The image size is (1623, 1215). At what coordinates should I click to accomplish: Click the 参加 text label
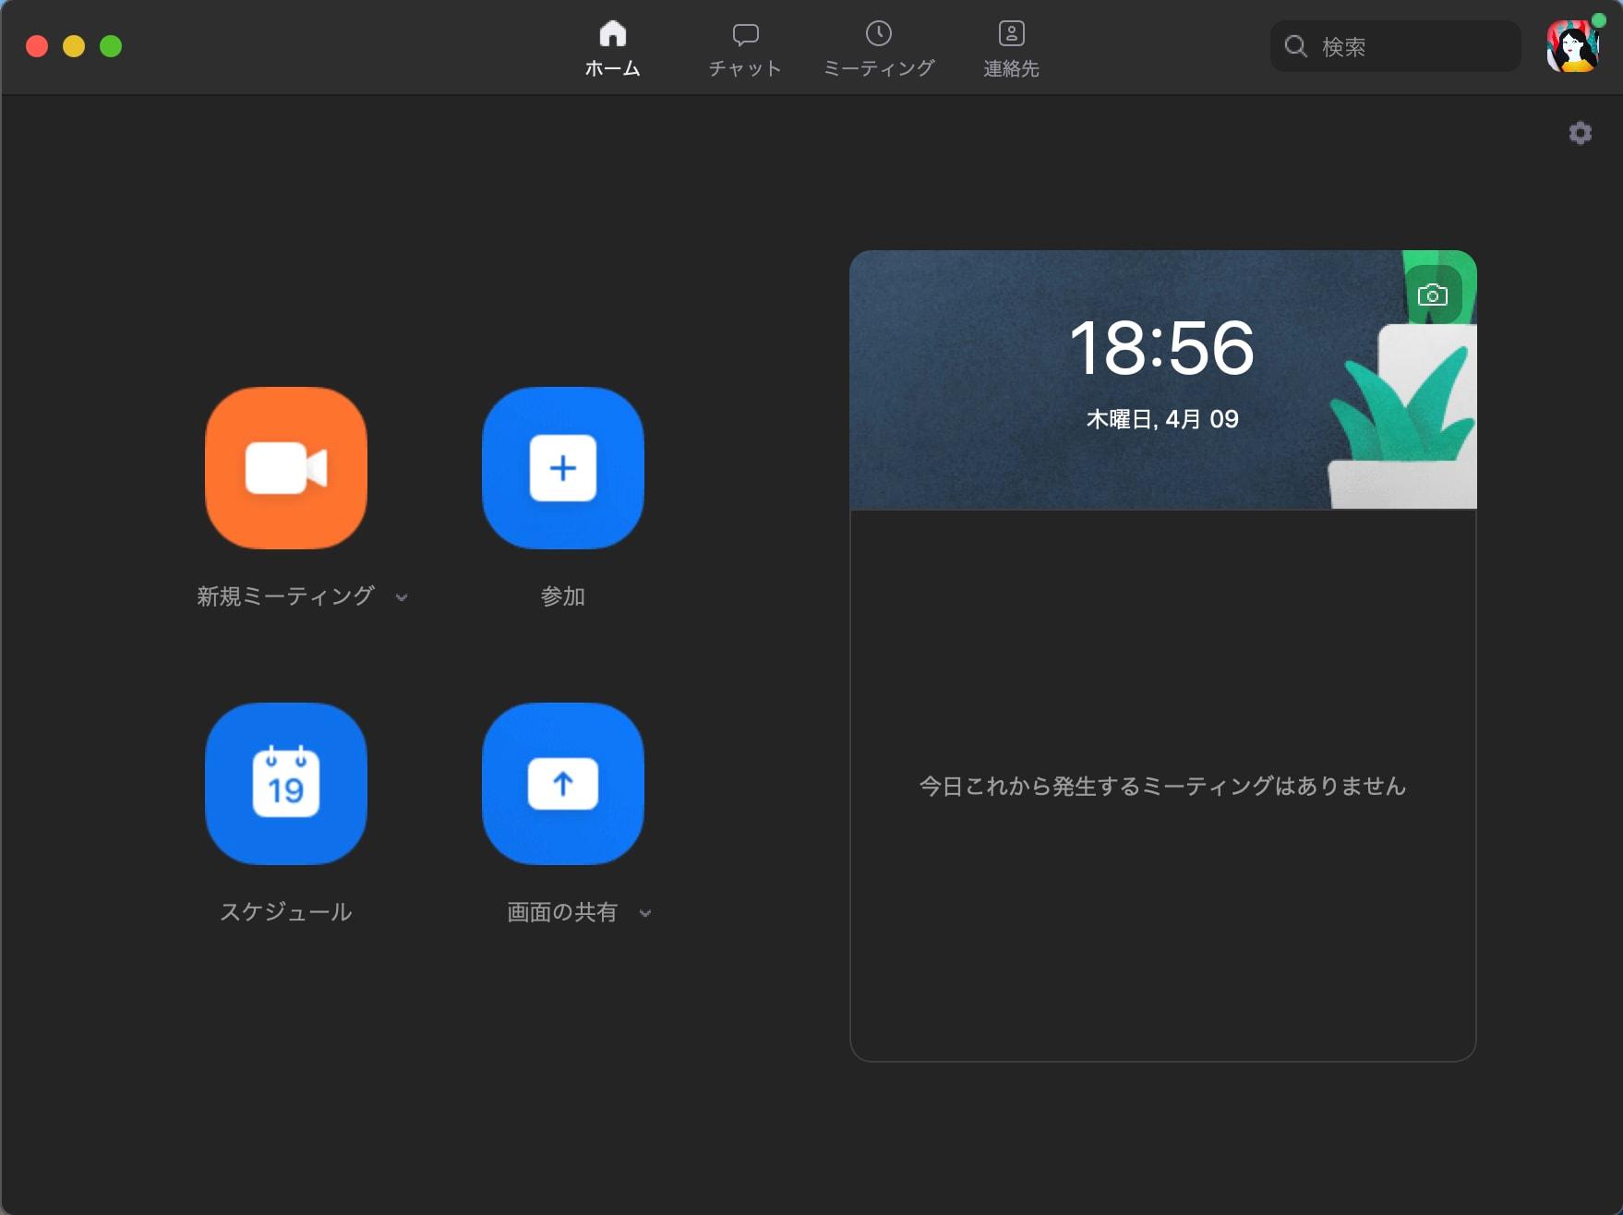(x=563, y=596)
